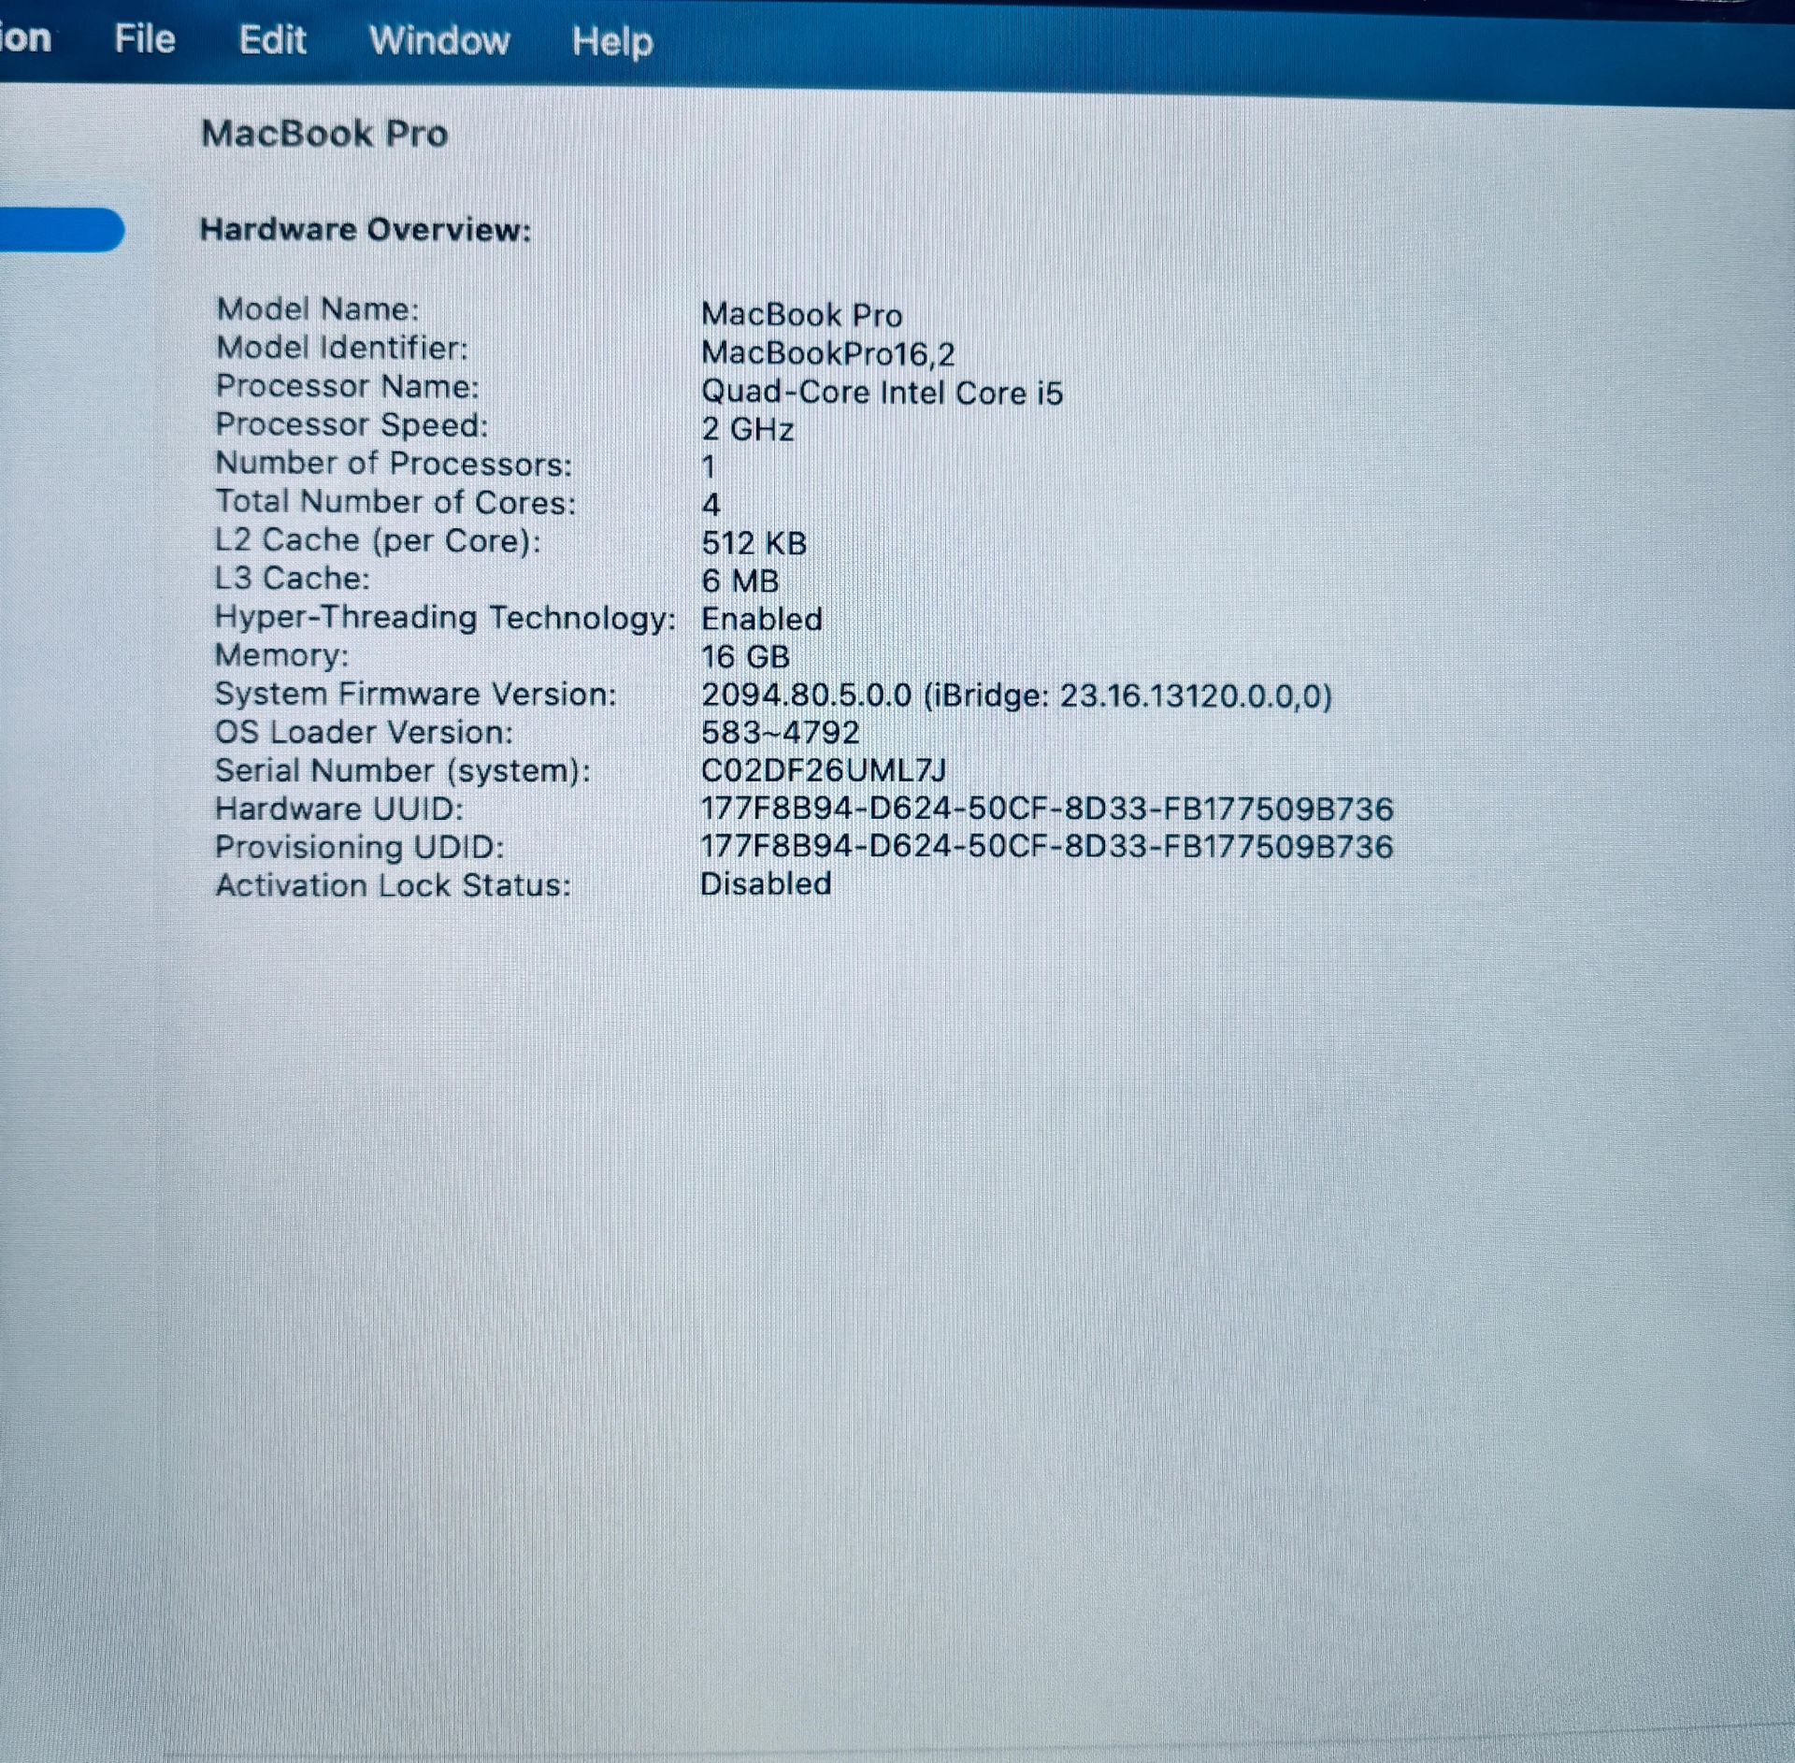Select the Enabled value

[x=761, y=619]
